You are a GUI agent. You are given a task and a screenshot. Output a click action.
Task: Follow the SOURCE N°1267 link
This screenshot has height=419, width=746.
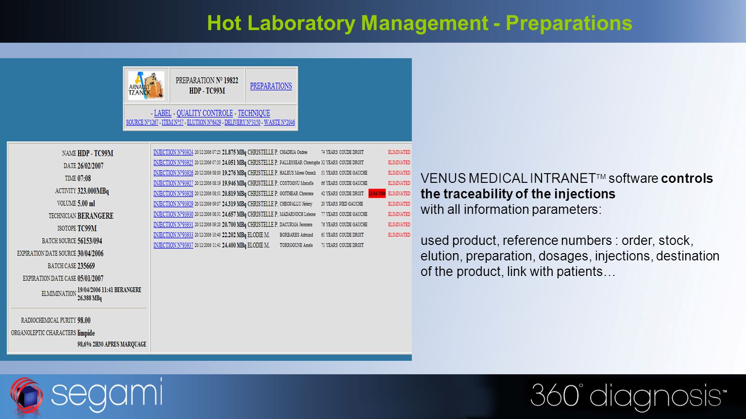click(x=142, y=123)
